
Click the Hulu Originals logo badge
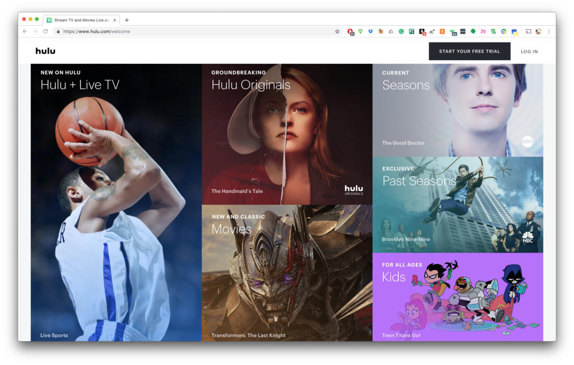pyautogui.click(x=354, y=190)
